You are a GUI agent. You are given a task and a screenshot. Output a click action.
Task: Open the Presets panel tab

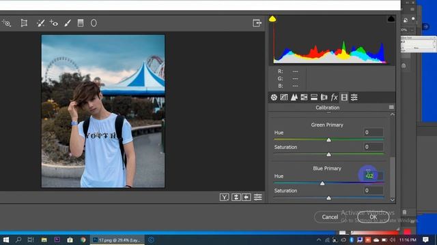(x=354, y=97)
